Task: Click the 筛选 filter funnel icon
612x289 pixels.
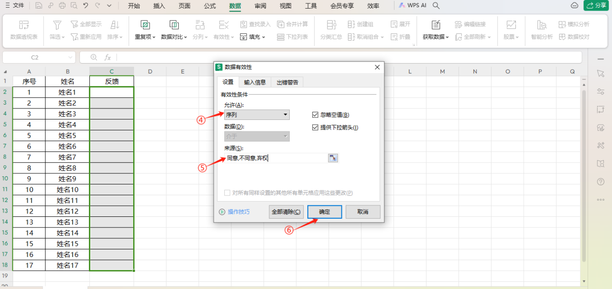Action: (57, 25)
